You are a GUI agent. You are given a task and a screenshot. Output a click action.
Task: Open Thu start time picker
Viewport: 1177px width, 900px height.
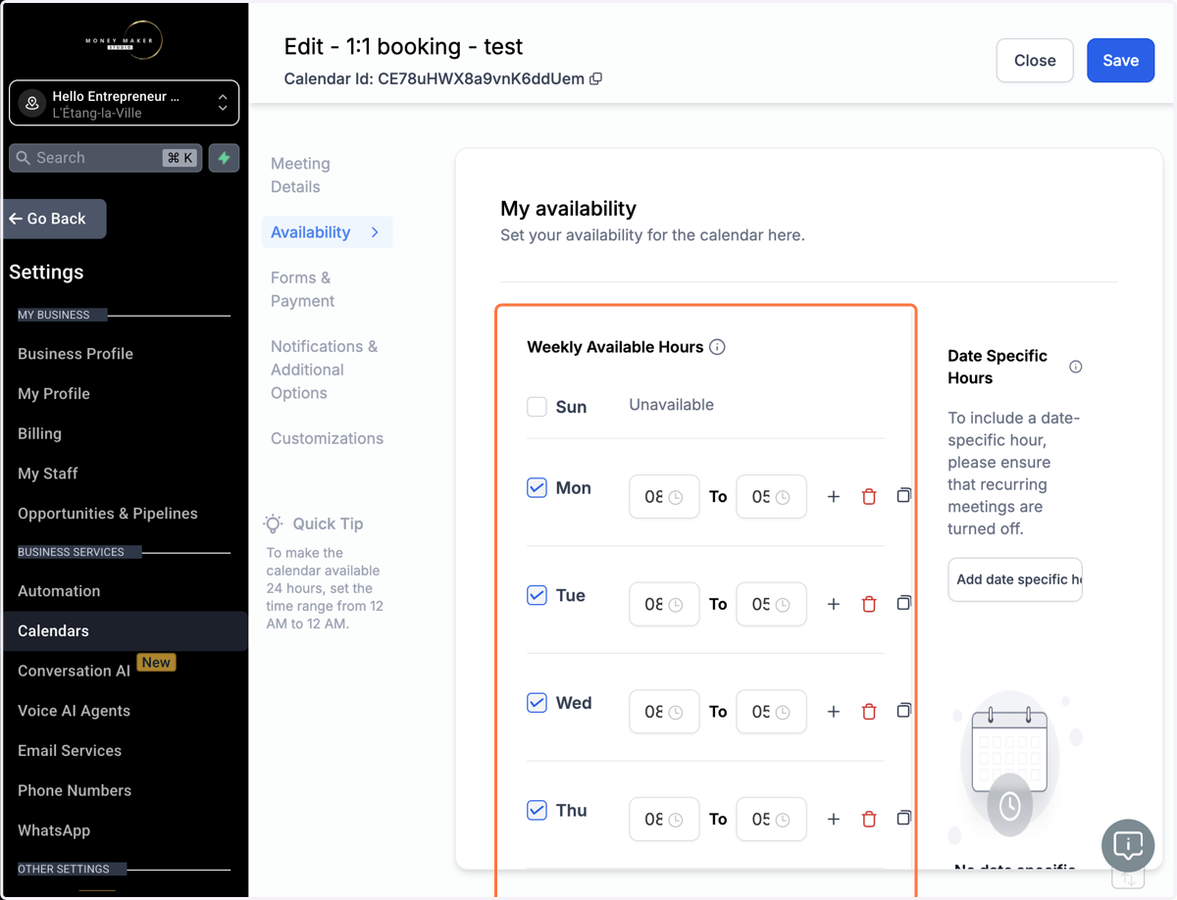[x=664, y=820]
